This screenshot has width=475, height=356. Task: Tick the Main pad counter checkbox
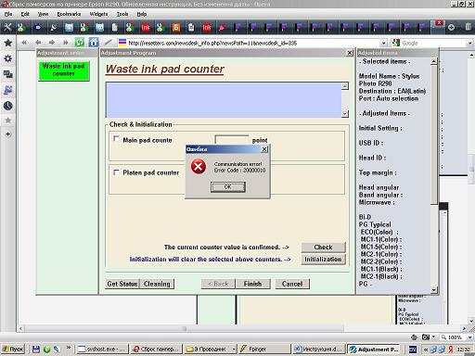pos(116,139)
